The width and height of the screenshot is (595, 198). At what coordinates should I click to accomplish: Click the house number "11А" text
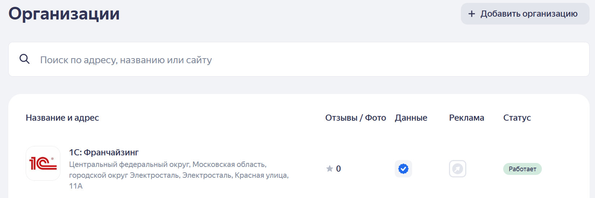76,186
